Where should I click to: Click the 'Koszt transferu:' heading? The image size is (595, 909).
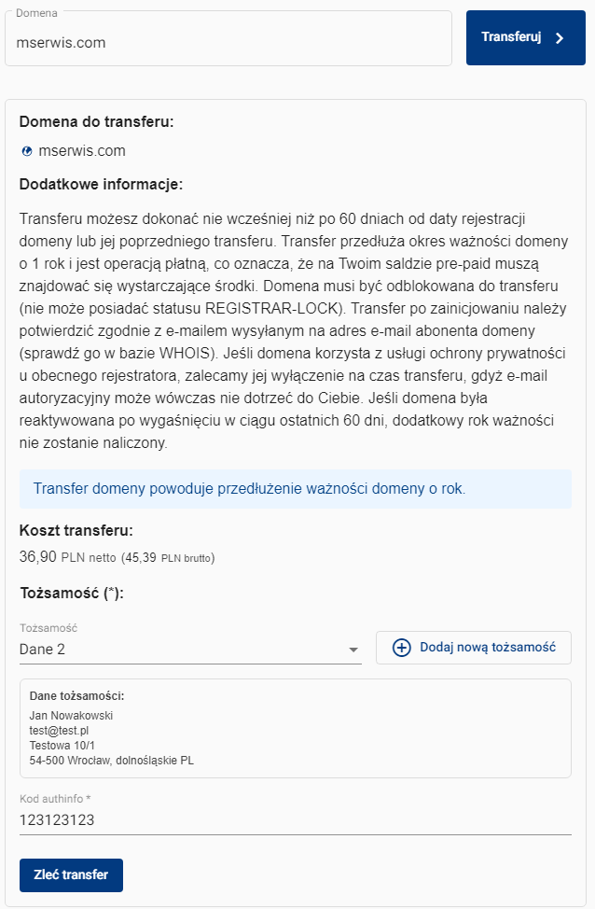[76, 530]
